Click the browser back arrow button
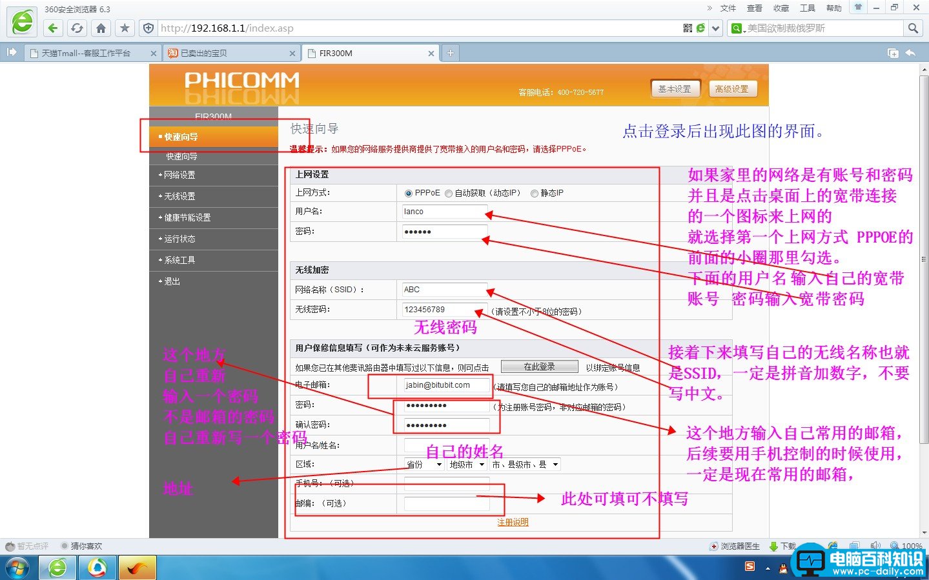Viewport: 929px width, 580px height. coord(53,28)
